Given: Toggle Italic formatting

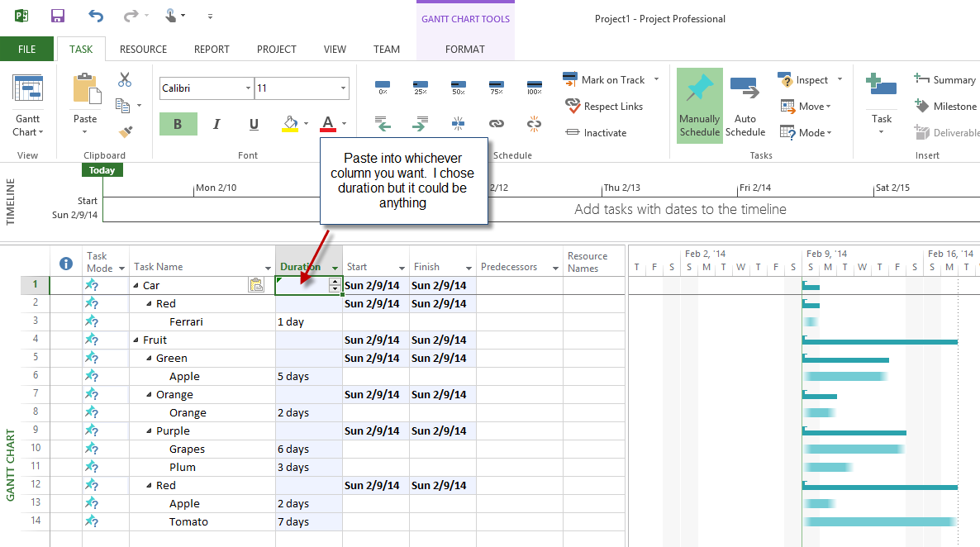Looking at the screenshot, I should [216, 123].
